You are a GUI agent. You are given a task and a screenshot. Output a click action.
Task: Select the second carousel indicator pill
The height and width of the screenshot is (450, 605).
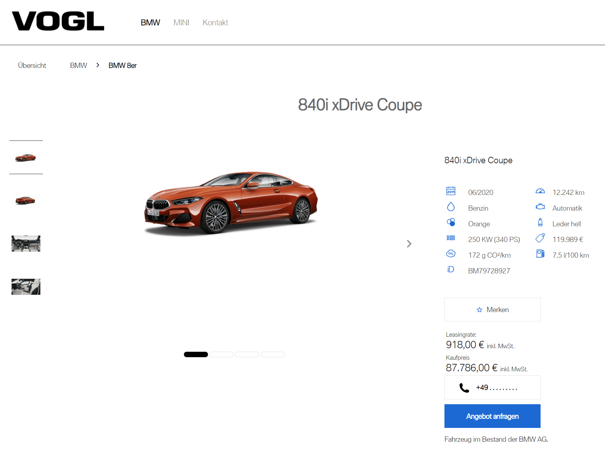(x=221, y=354)
